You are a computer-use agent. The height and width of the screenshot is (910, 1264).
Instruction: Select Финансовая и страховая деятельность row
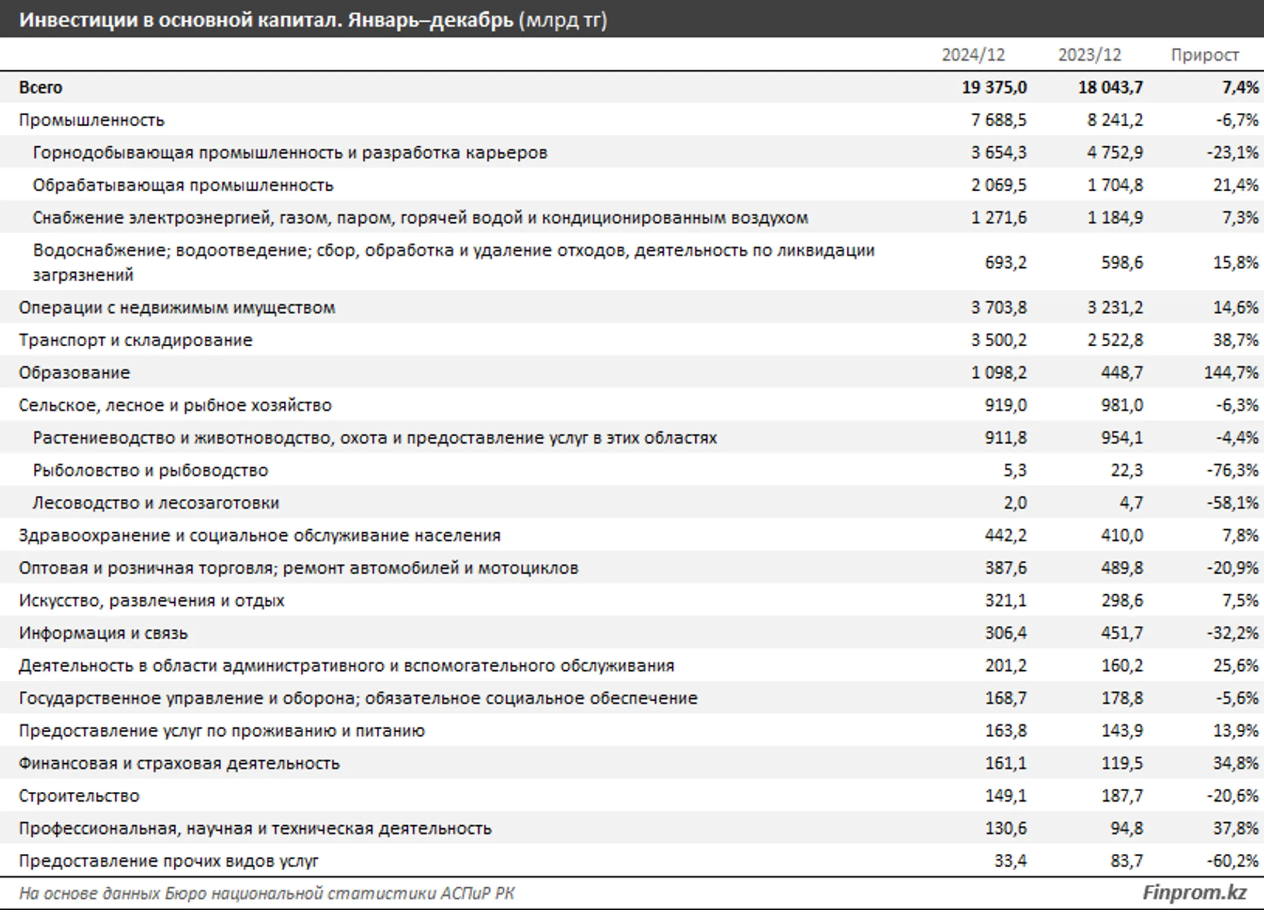coord(632,763)
